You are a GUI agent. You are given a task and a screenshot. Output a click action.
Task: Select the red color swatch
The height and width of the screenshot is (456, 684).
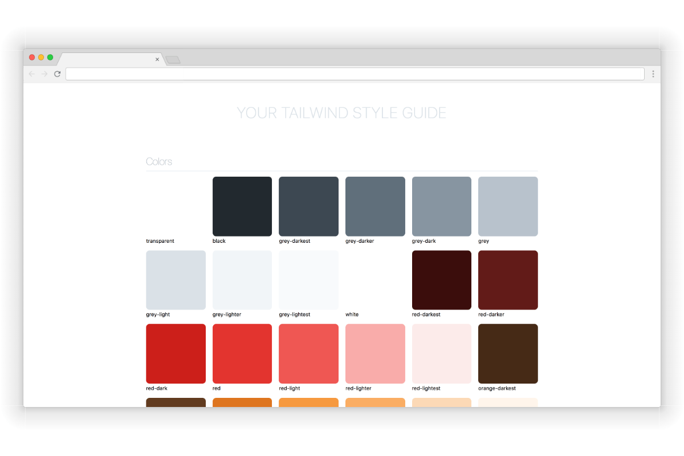(242, 353)
